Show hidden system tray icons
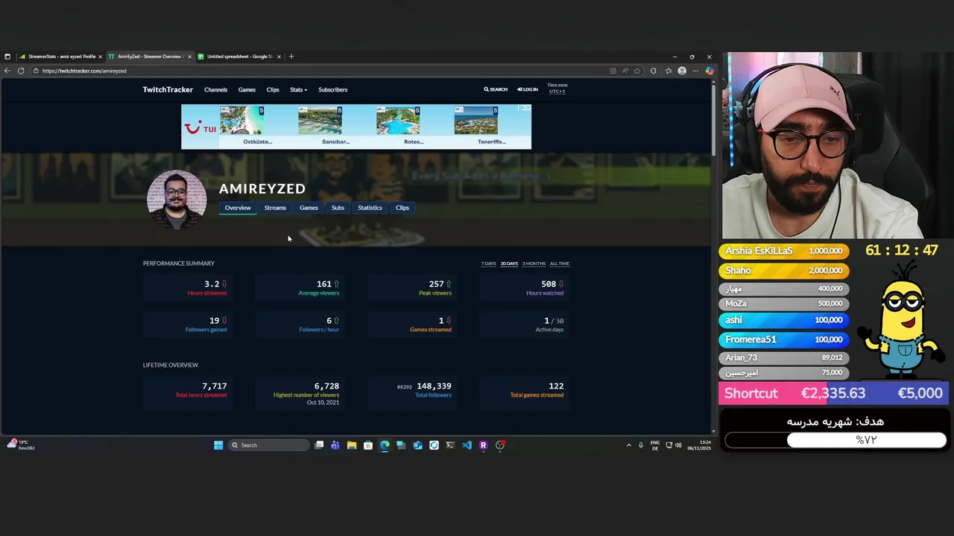954x536 pixels. click(628, 445)
